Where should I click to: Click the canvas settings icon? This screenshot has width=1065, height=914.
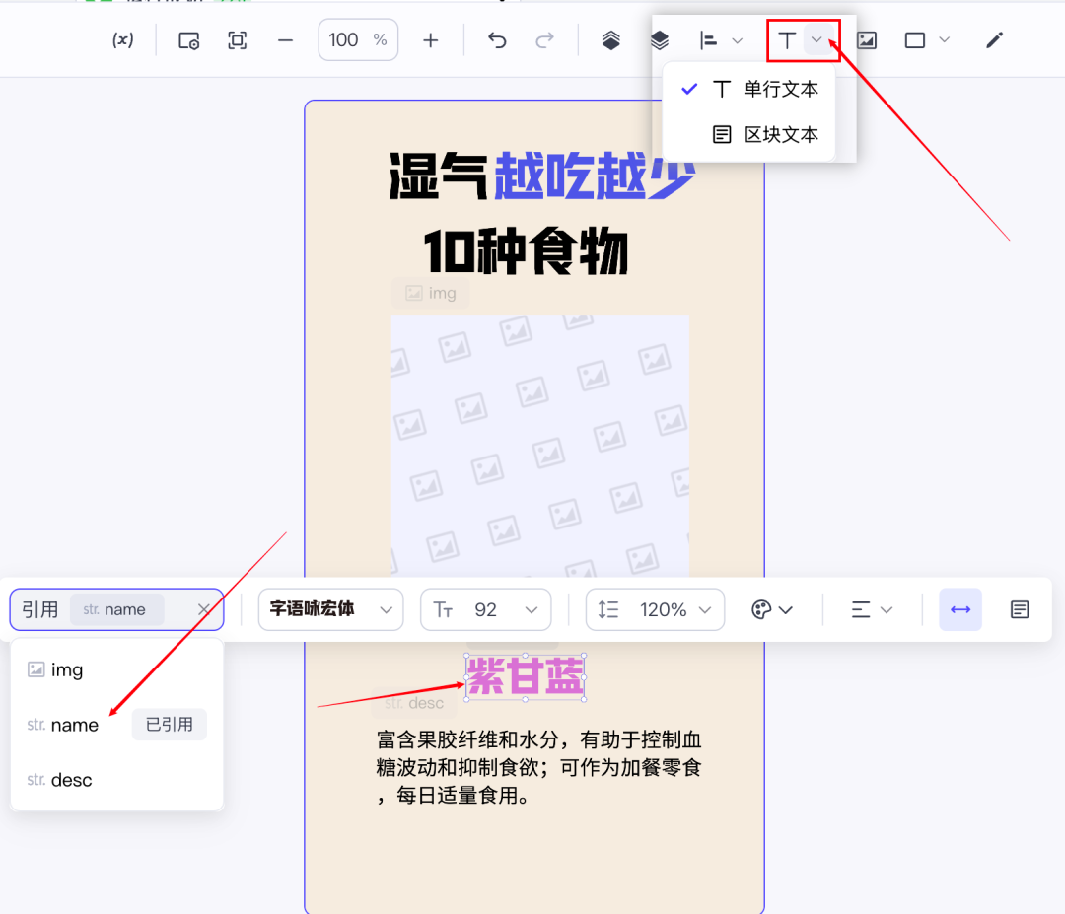[188, 40]
